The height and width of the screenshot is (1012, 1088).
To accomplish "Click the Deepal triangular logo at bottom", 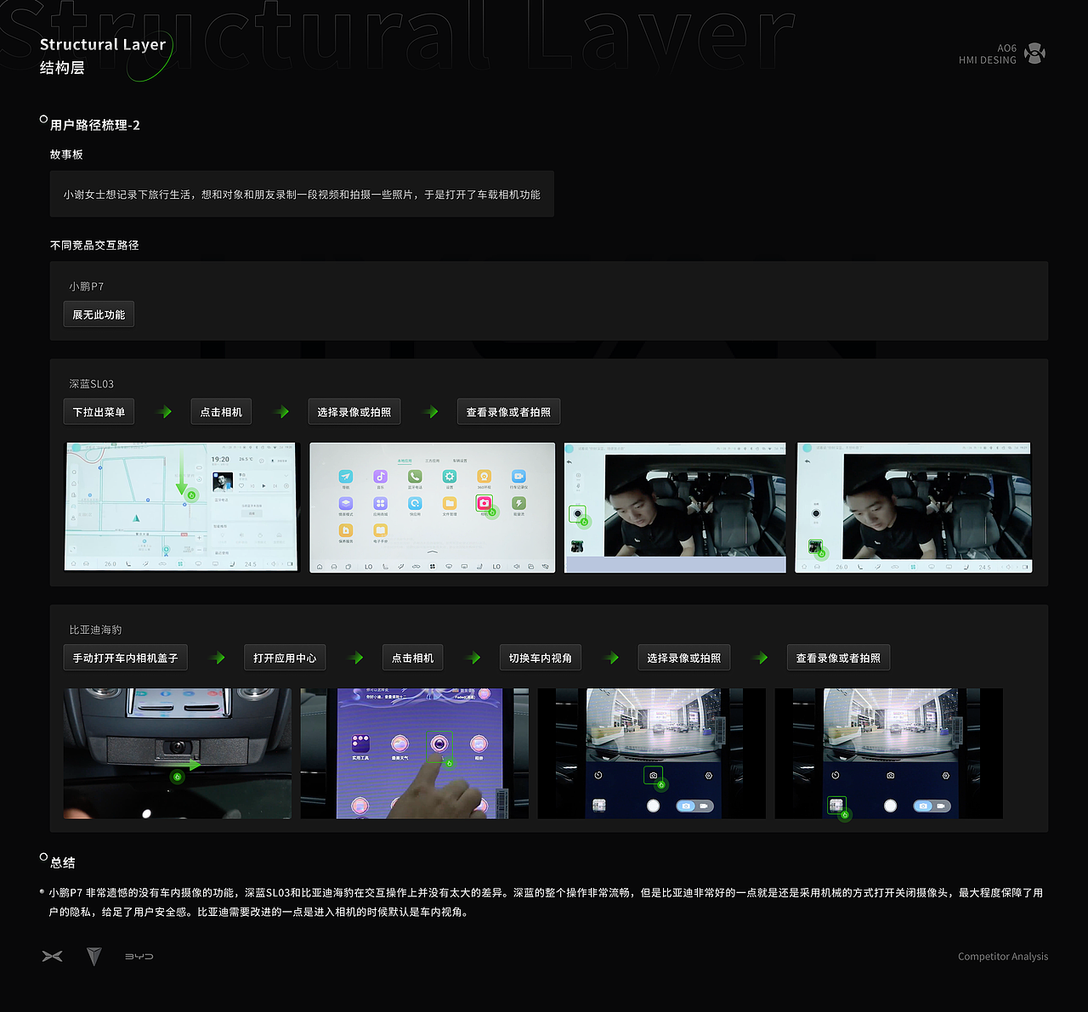I will [x=94, y=957].
